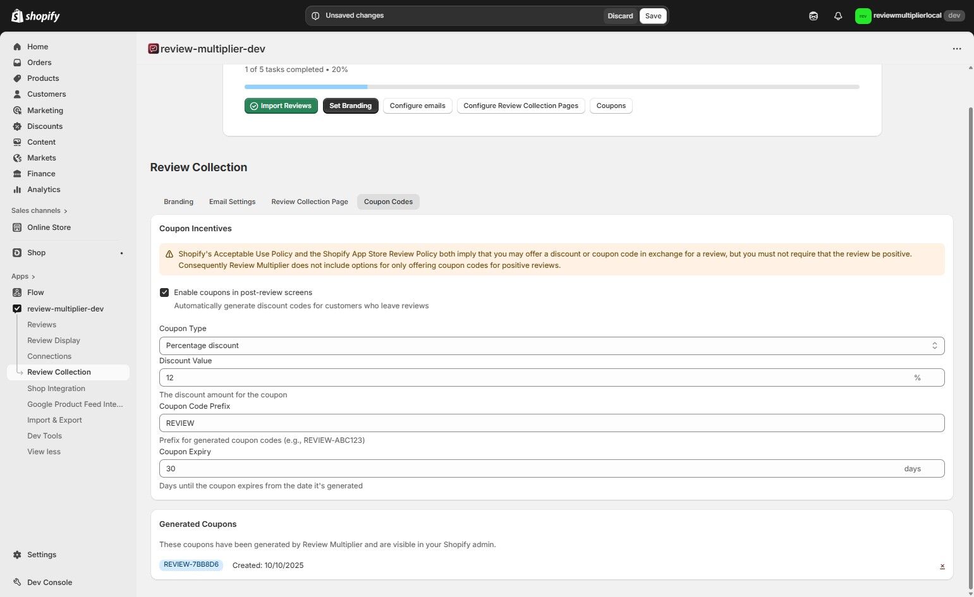This screenshot has height=597, width=974.
Task: Switch to the Branding tab
Action: (178, 202)
